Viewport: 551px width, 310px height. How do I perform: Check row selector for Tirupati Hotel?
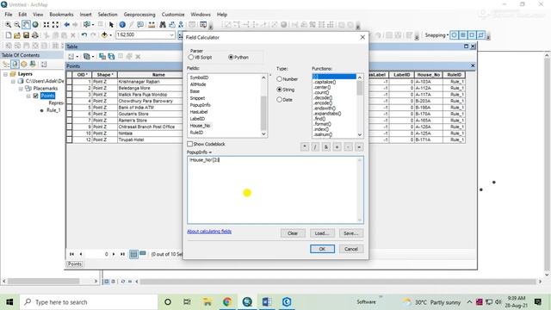tap(69, 139)
